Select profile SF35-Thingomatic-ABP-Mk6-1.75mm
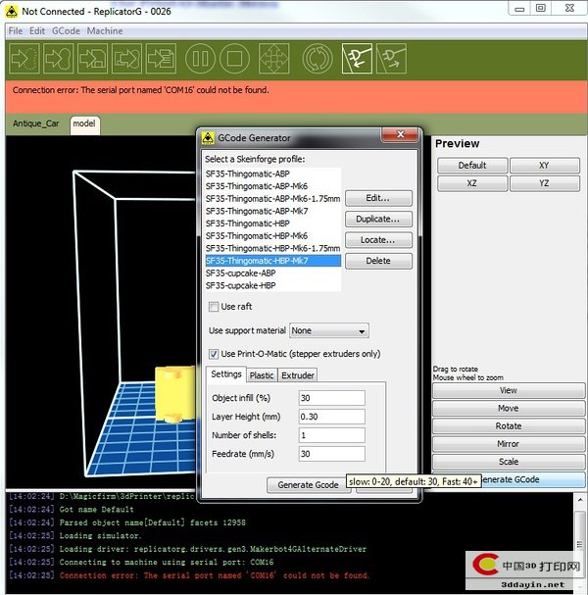 click(272, 199)
